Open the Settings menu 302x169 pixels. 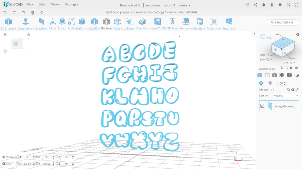click(x=71, y=4)
